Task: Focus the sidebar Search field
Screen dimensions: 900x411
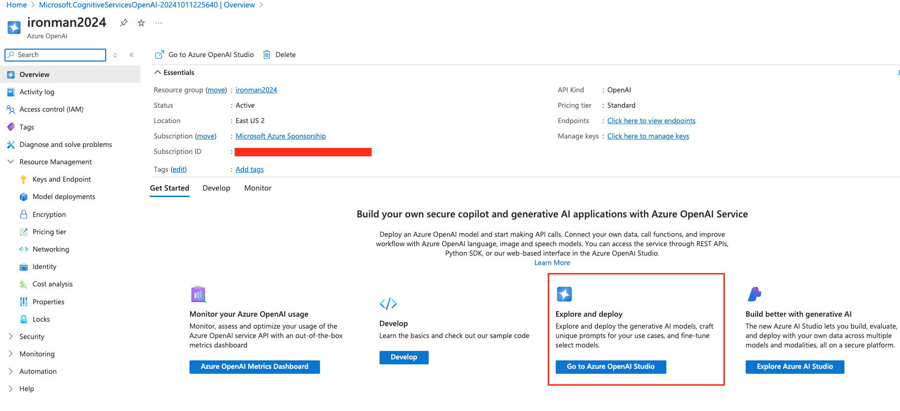Action: pos(55,55)
